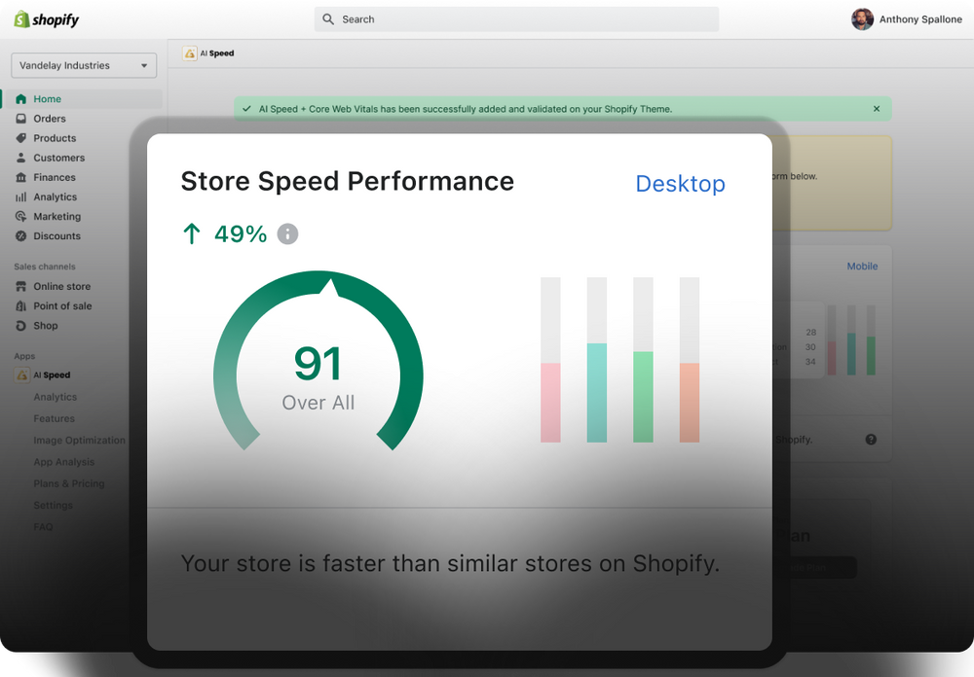
Task: Switch to the Desktop view link
Action: (680, 184)
